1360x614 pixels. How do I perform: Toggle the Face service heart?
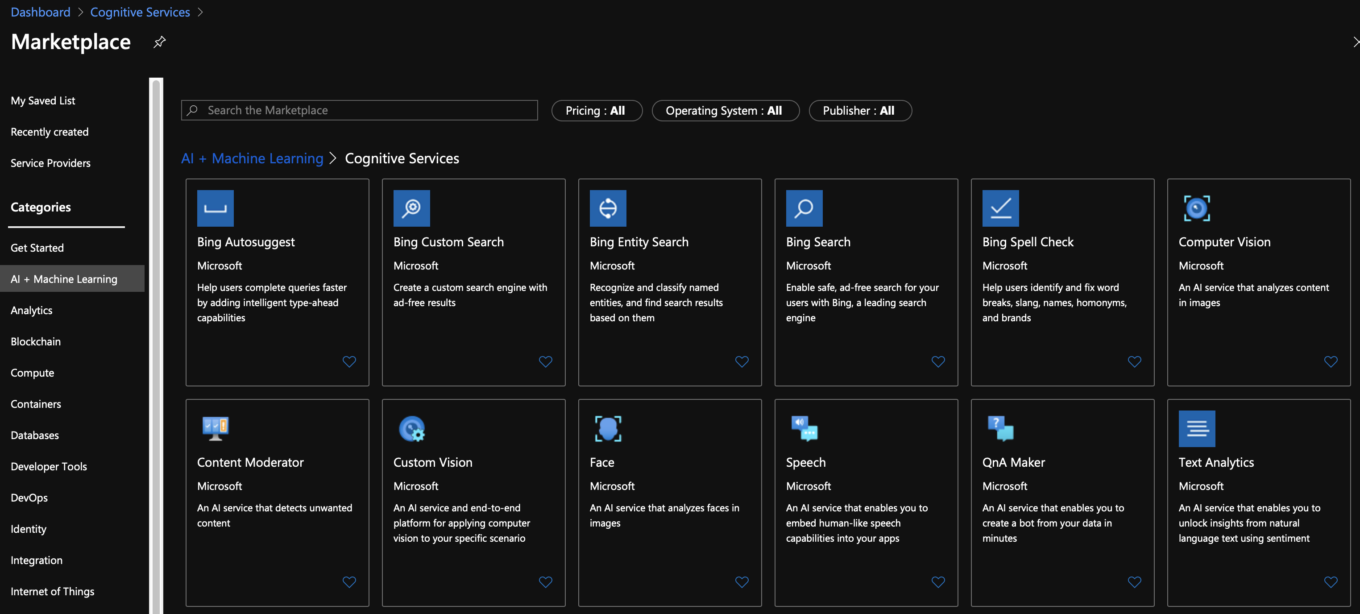pos(742,582)
